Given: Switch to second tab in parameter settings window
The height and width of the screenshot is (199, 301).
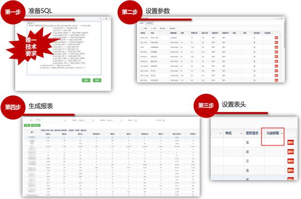Looking at the screenshot, I should (150, 23).
